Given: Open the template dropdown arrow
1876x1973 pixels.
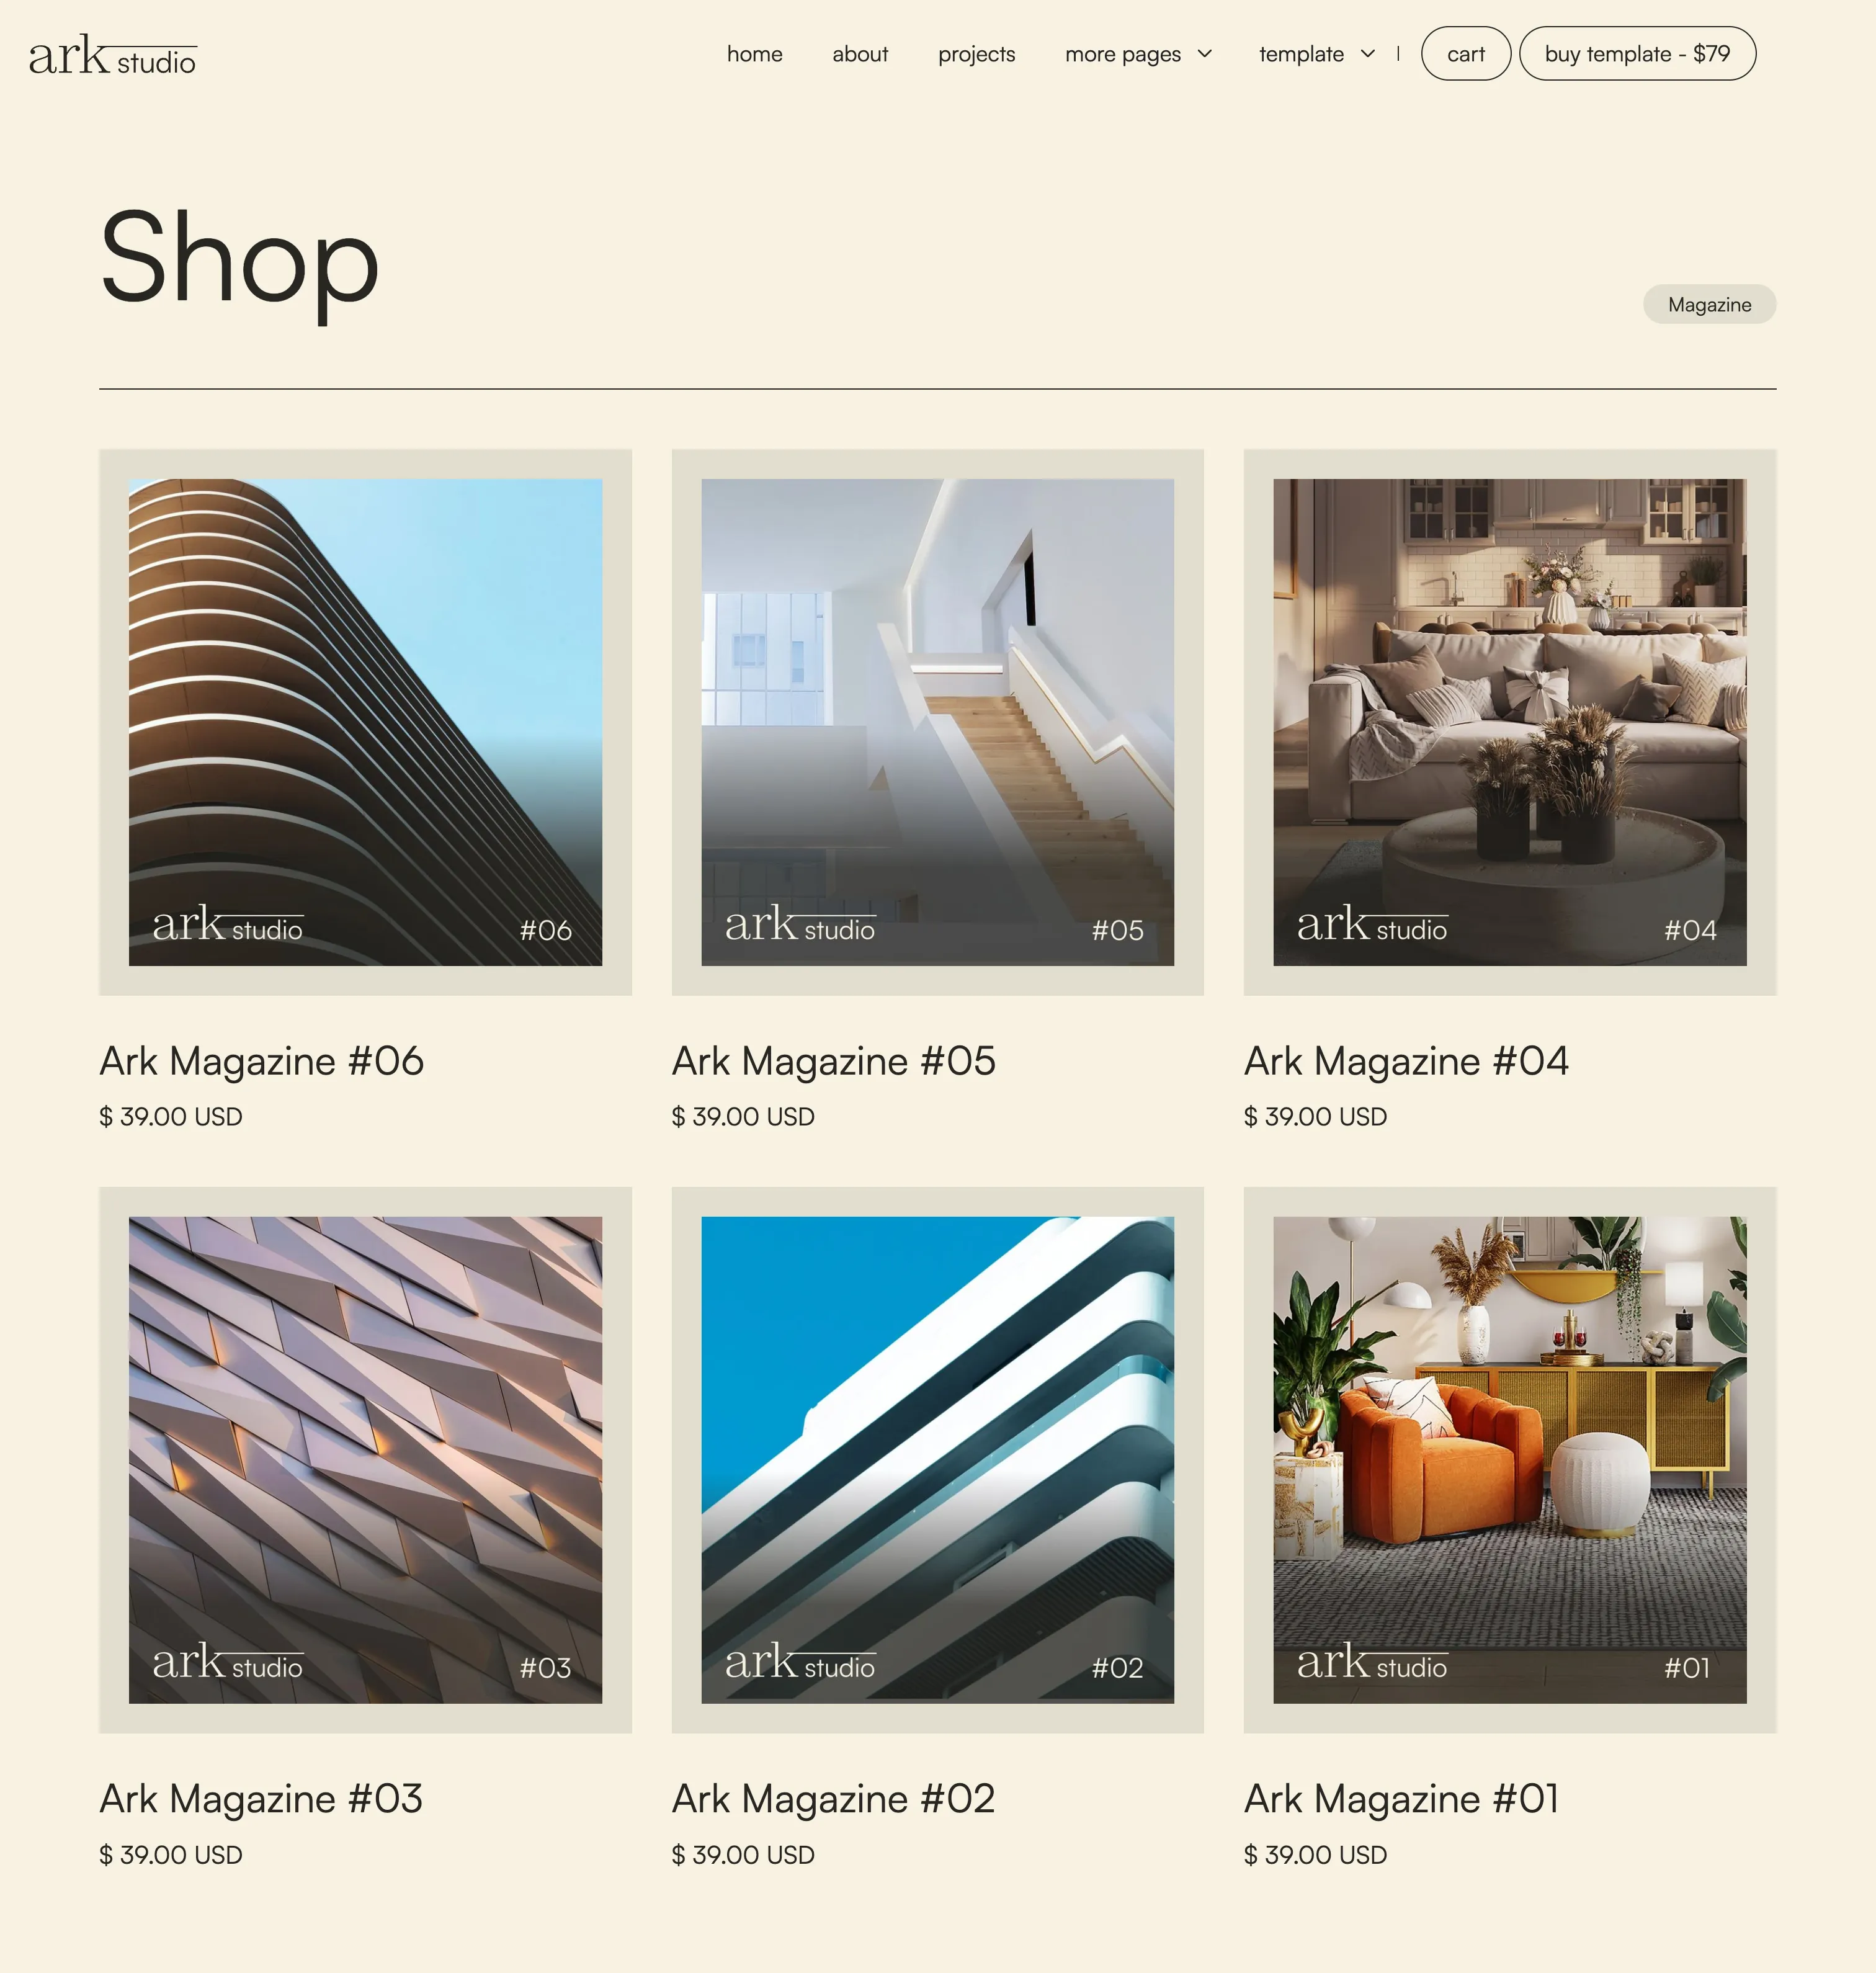Looking at the screenshot, I should [1368, 54].
